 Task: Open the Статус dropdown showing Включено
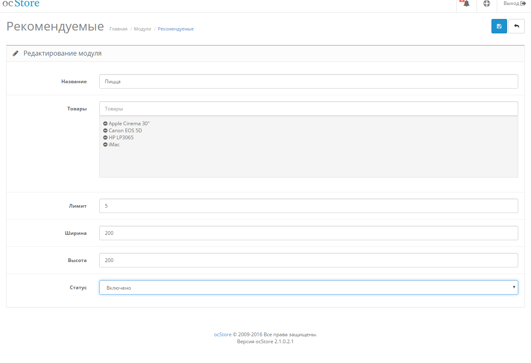[309, 288]
